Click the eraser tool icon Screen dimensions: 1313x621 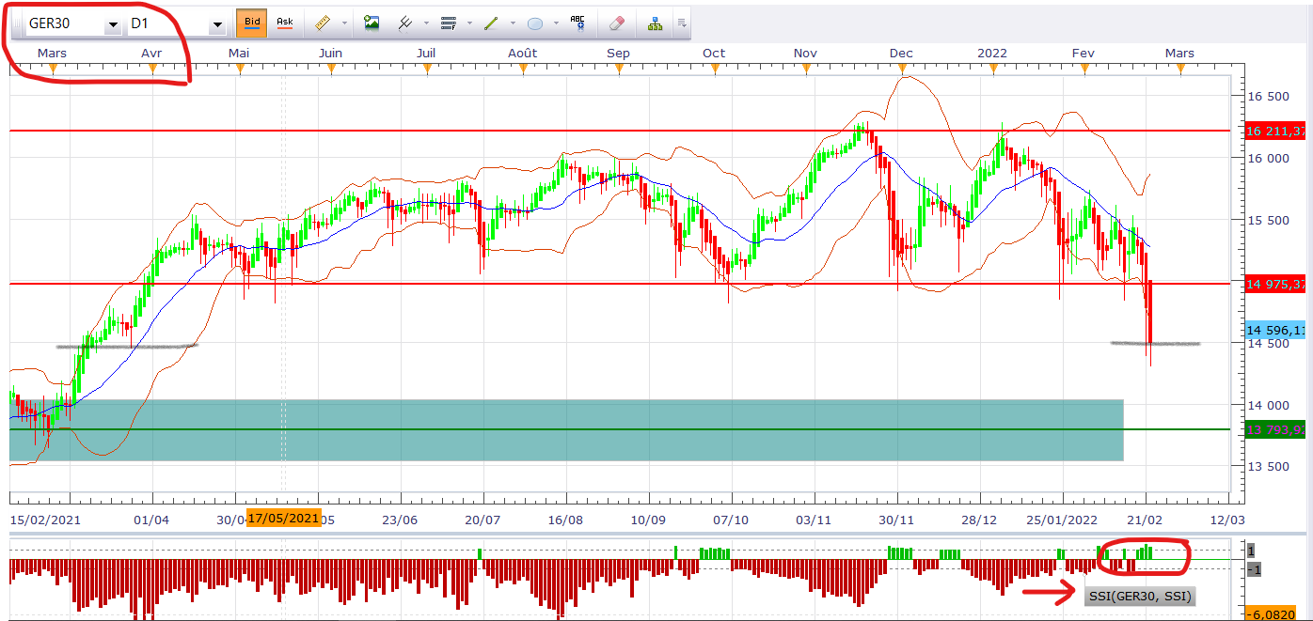(x=617, y=23)
